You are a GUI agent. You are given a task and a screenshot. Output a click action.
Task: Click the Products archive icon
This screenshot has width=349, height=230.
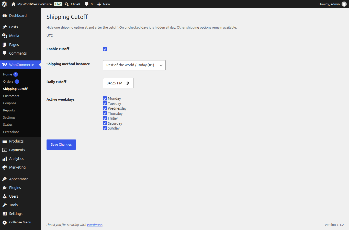(5, 141)
